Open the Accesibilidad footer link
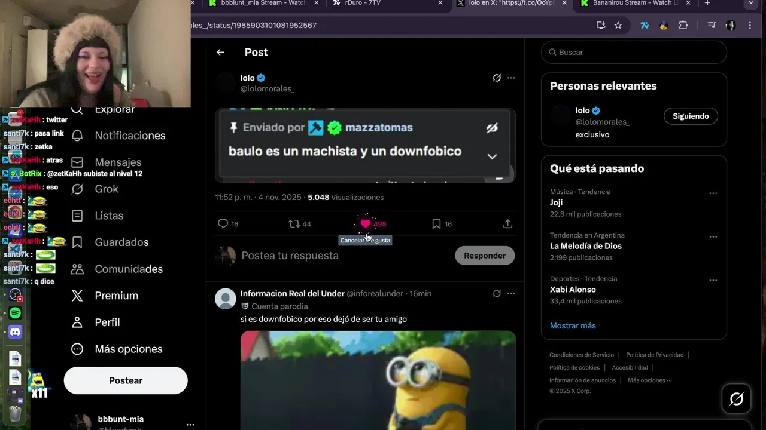 coord(630,367)
